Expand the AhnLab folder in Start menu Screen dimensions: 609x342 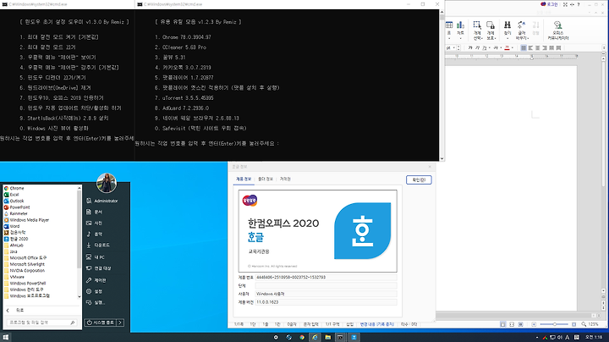pos(14,245)
